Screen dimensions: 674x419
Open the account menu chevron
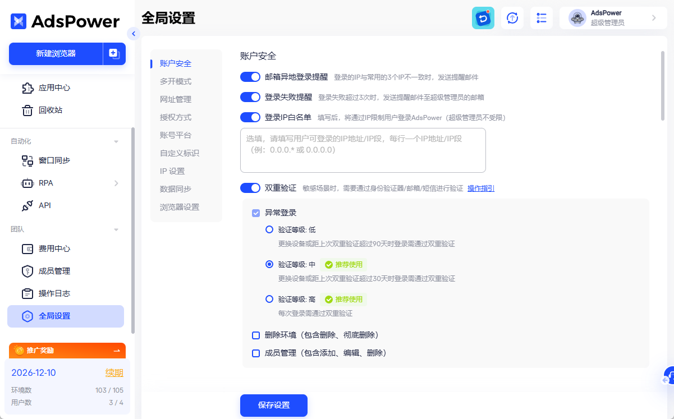coord(654,18)
